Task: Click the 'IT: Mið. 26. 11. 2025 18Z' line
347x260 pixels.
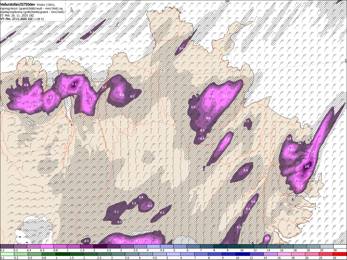Action: (x=17, y=15)
